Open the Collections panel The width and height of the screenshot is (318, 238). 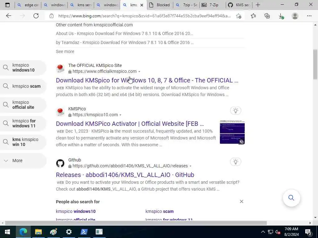pyautogui.click(x=267, y=16)
